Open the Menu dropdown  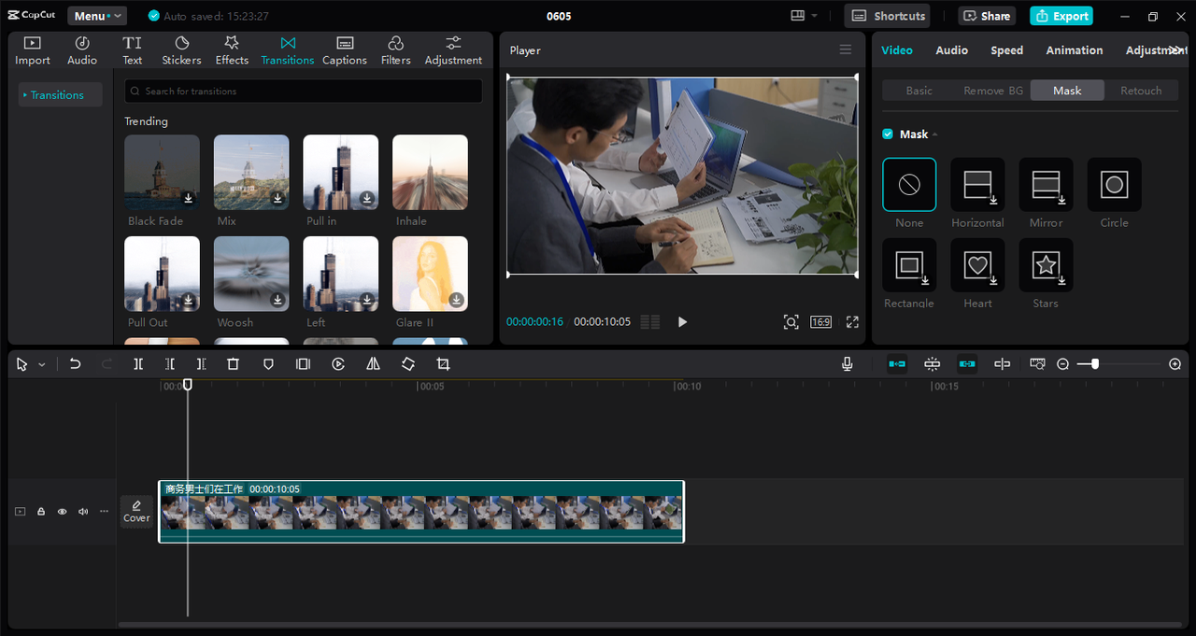97,16
